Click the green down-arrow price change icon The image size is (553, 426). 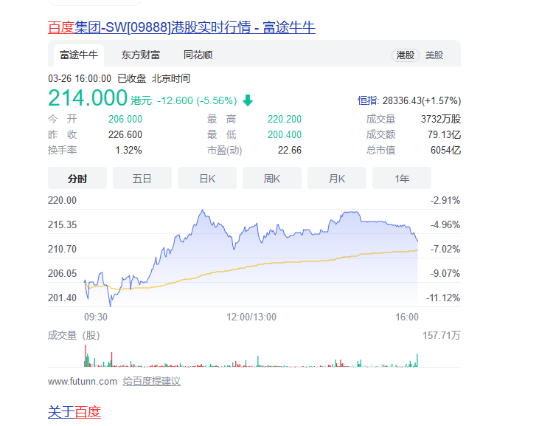[x=248, y=100]
